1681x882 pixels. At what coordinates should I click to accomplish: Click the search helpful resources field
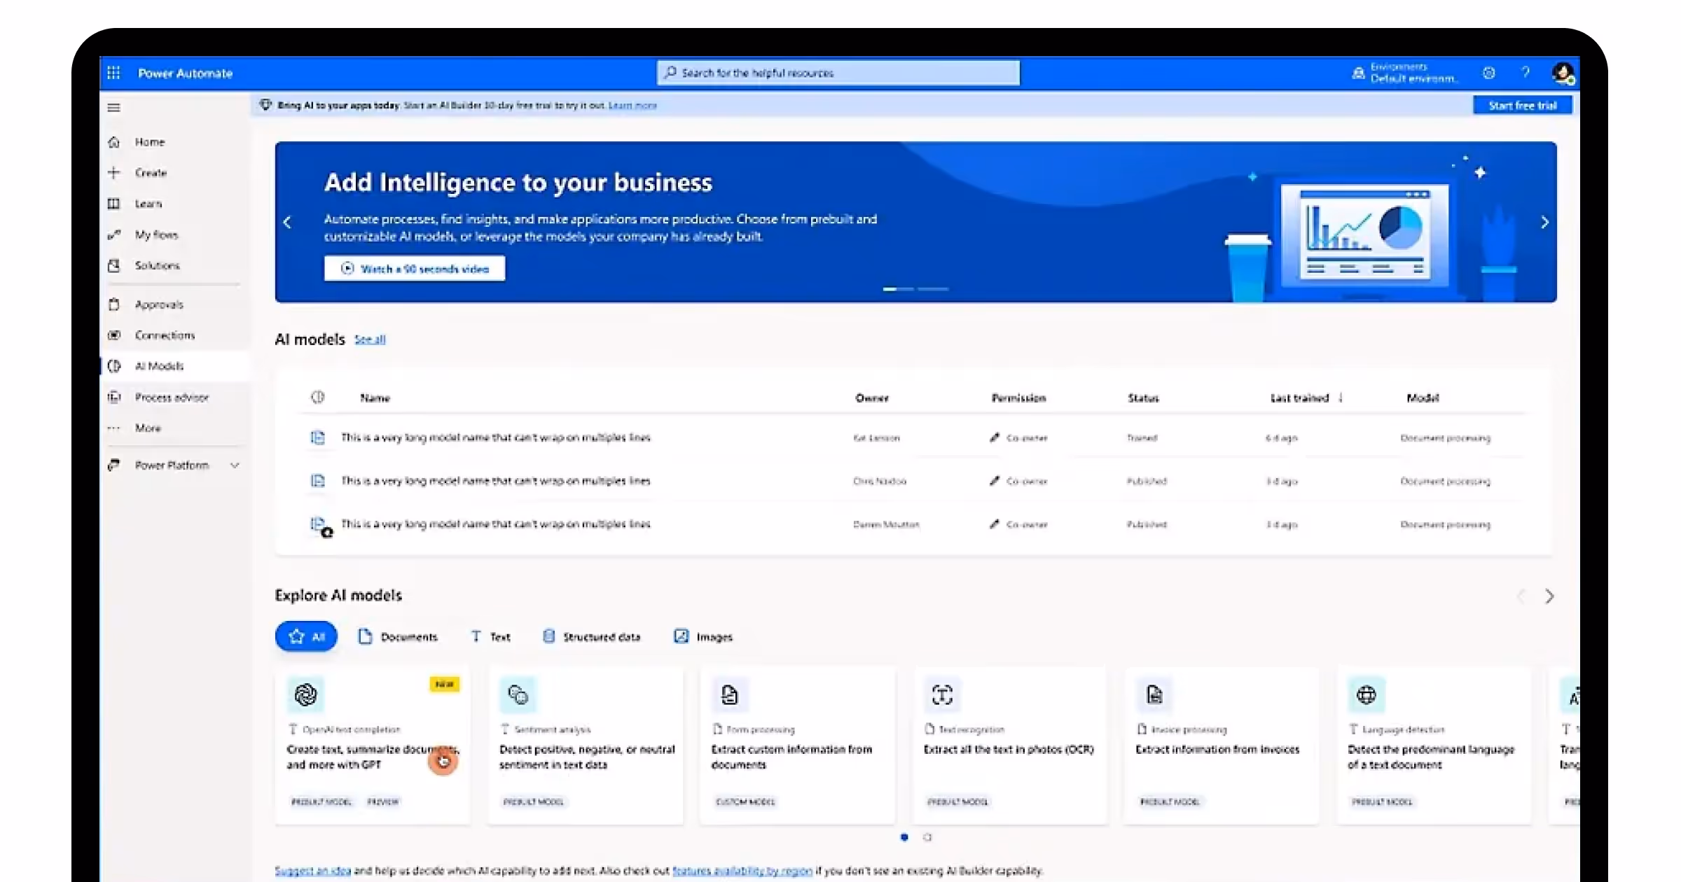838,73
